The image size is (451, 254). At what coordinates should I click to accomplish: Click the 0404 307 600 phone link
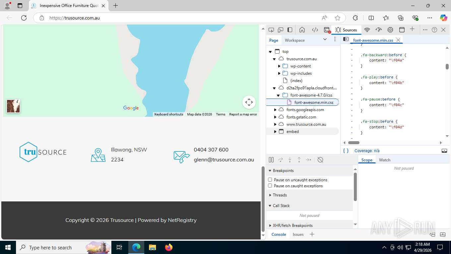click(211, 149)
